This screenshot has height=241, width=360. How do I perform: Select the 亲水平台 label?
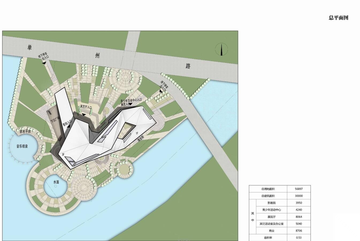pyautogui.click(x=25, y=131)
